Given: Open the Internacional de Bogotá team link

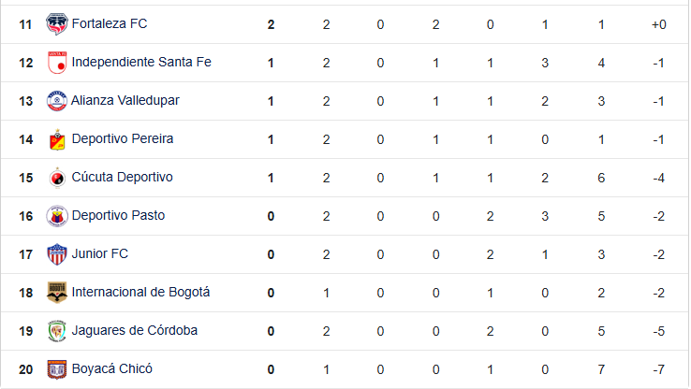Looking at the screenshot, I should click(140, 292).
